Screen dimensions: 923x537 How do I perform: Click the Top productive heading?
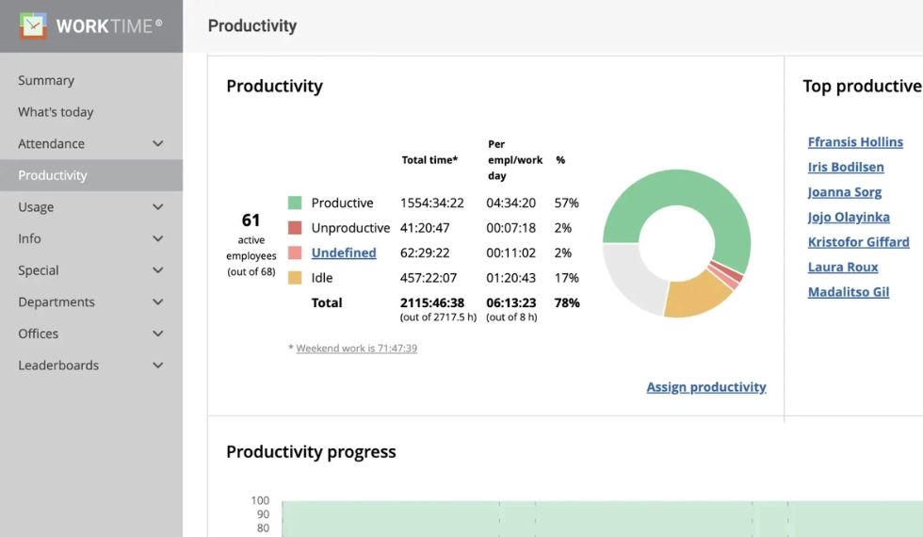863,86
